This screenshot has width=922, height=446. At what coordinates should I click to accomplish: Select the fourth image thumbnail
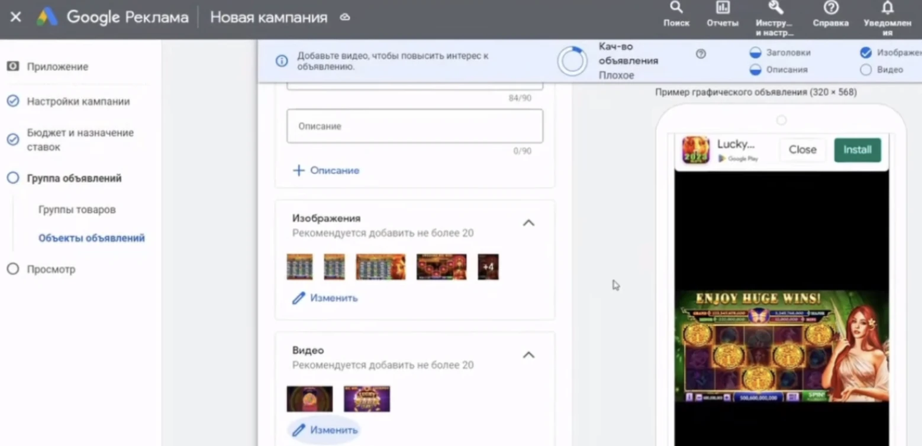[x=441, y=267]
